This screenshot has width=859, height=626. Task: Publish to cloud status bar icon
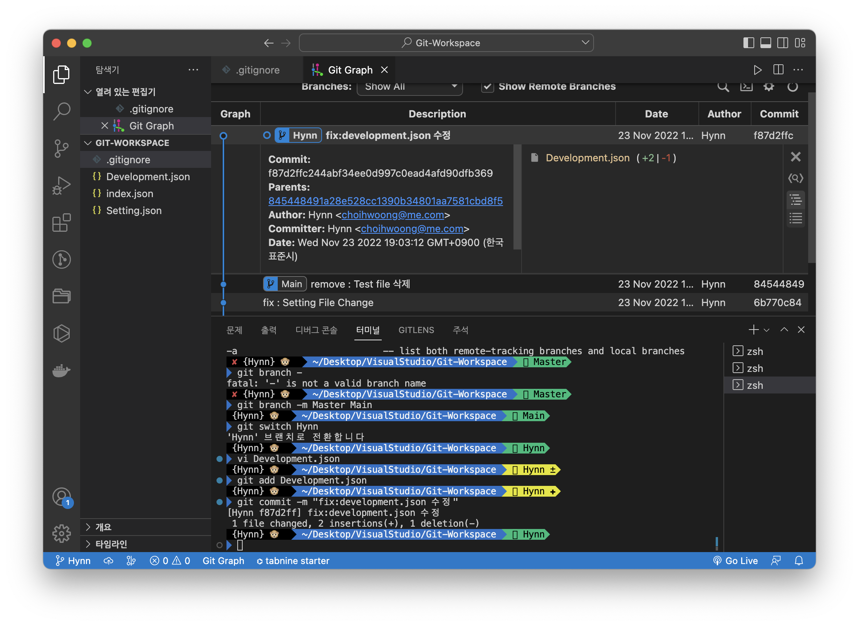(108, 561)
